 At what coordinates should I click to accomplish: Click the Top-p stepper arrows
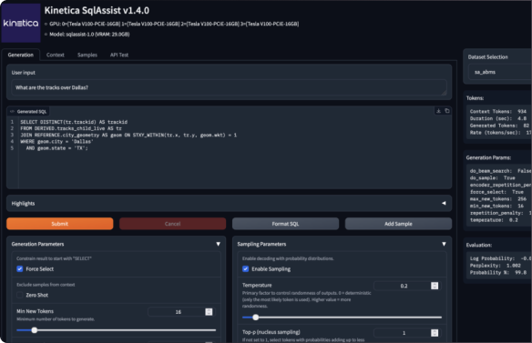435,333
